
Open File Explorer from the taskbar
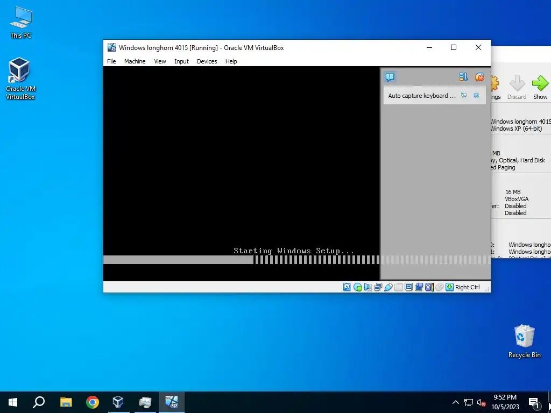point(66,402)
